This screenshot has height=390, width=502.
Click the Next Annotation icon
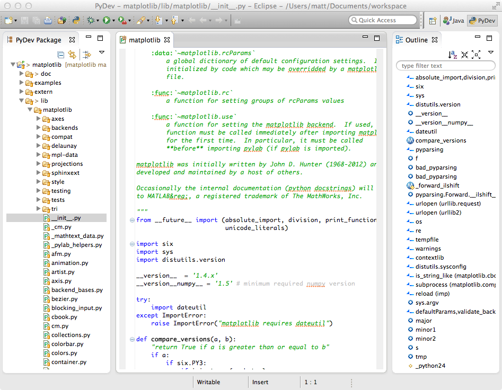point(158,21)
